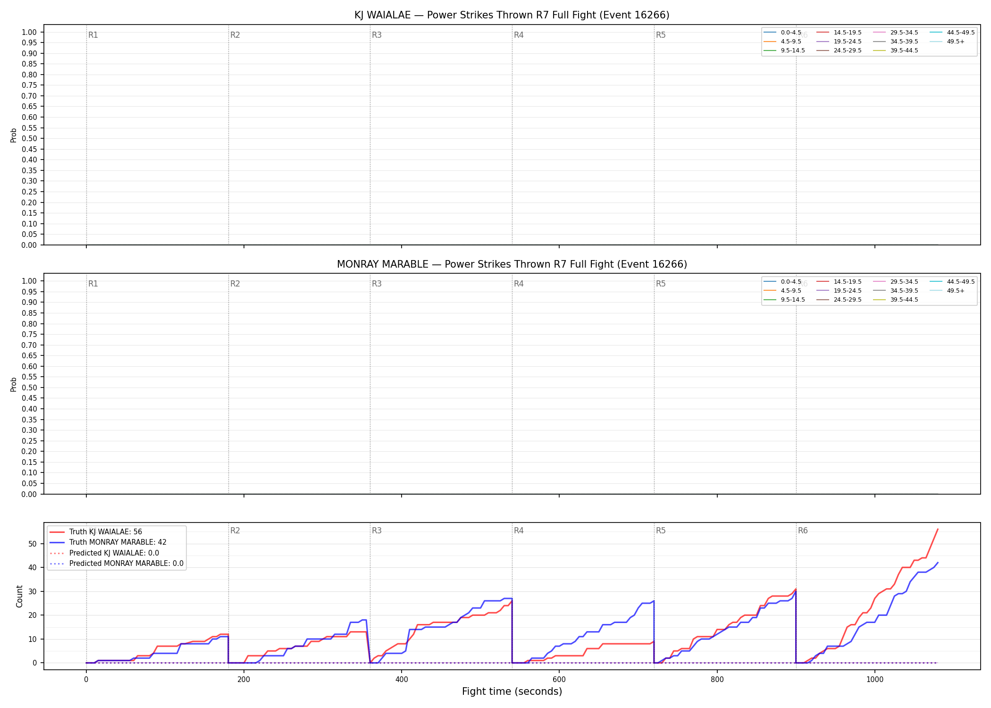
Task: Pick the 14.5-19.5 legend entry in MONRAY MARABLE chart
Action: pos(839,282)
